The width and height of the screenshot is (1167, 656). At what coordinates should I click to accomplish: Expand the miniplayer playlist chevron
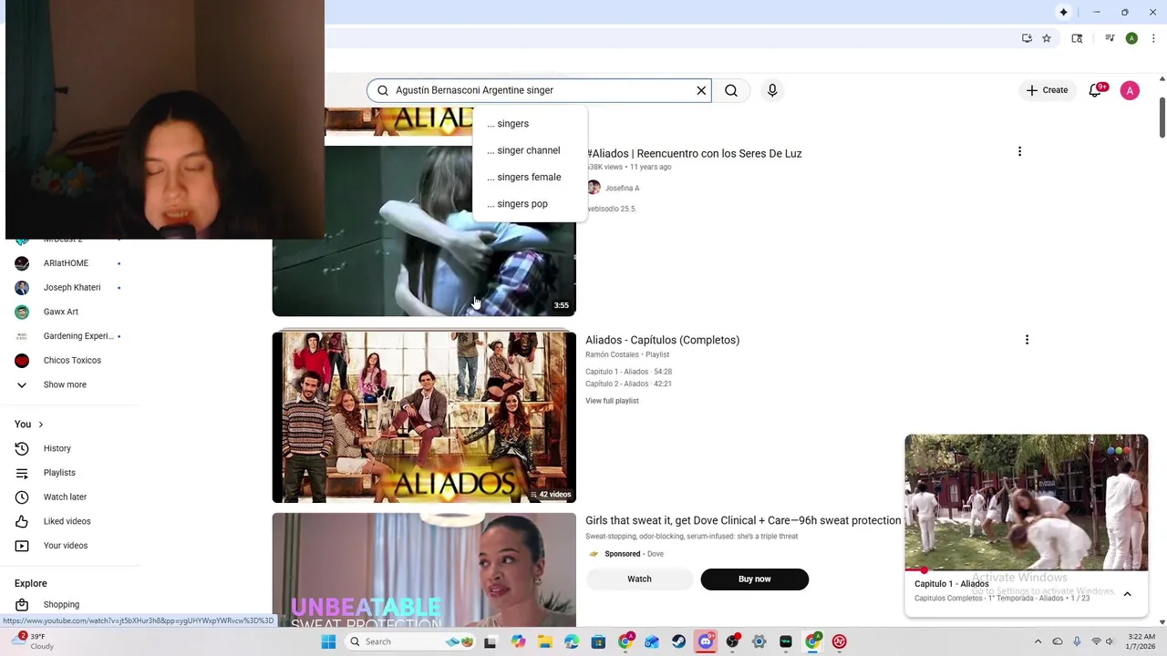1127,594
